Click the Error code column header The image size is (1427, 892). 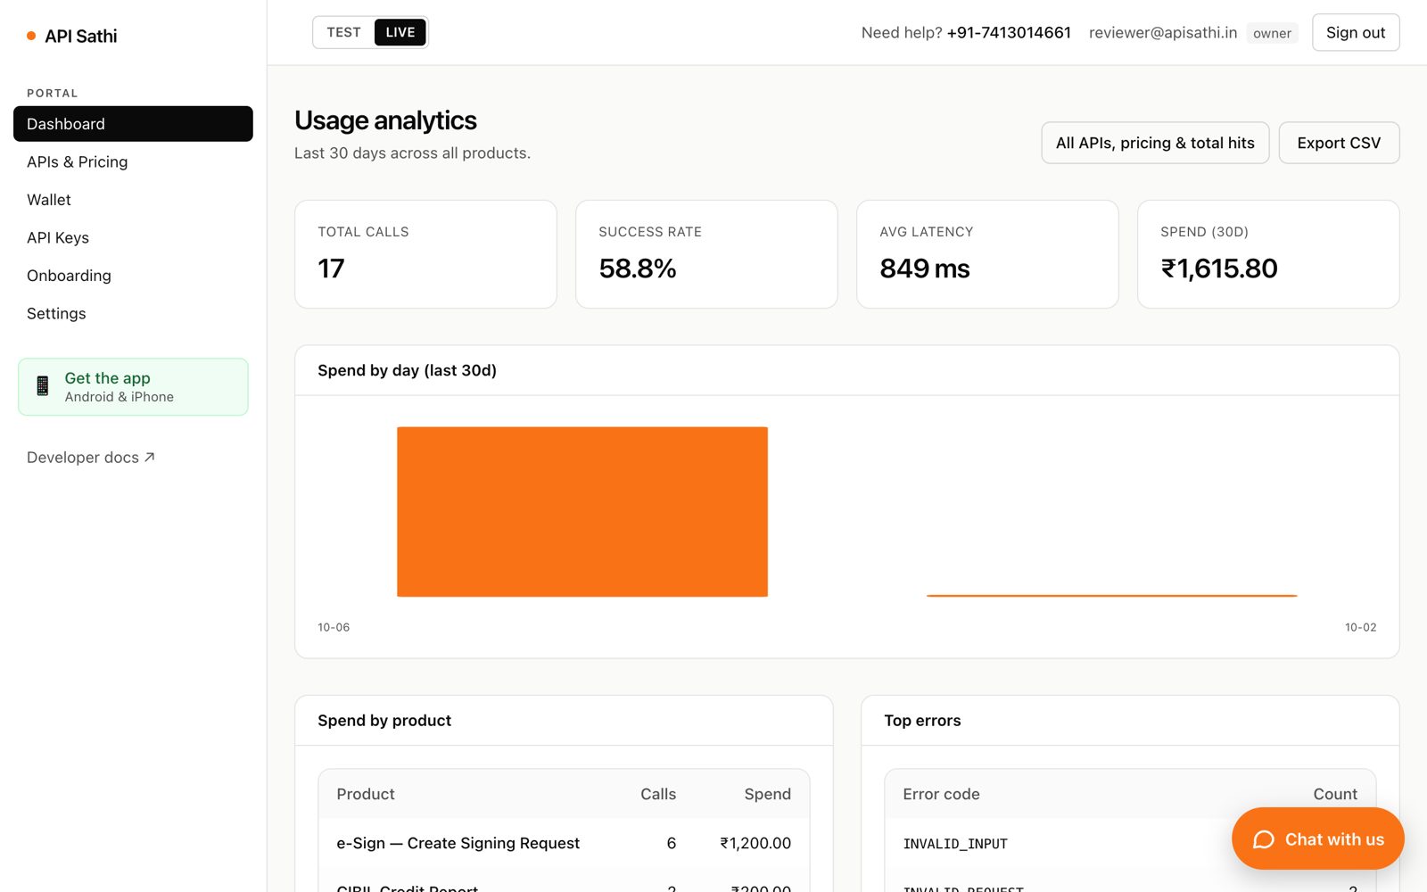(941, 794)
